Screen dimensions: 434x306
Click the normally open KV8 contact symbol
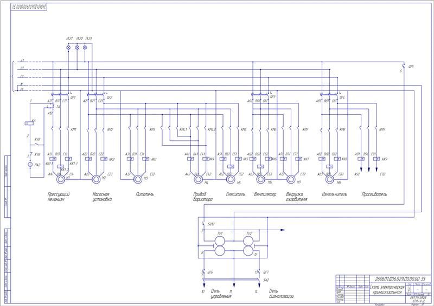[37, 144]
